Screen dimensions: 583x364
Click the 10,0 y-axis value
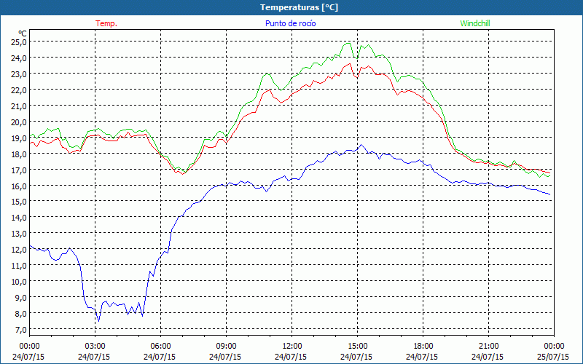point(19,281)
